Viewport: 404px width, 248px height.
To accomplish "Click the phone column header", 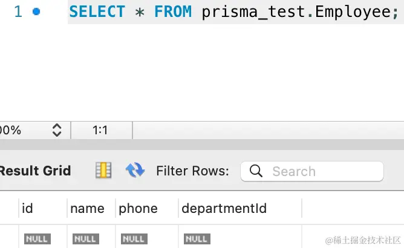I will (138, 208).
